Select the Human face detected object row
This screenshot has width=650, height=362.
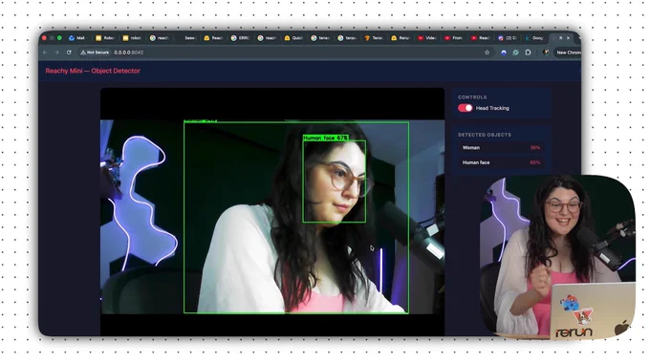pyautogui.click(x=501, y=162)
